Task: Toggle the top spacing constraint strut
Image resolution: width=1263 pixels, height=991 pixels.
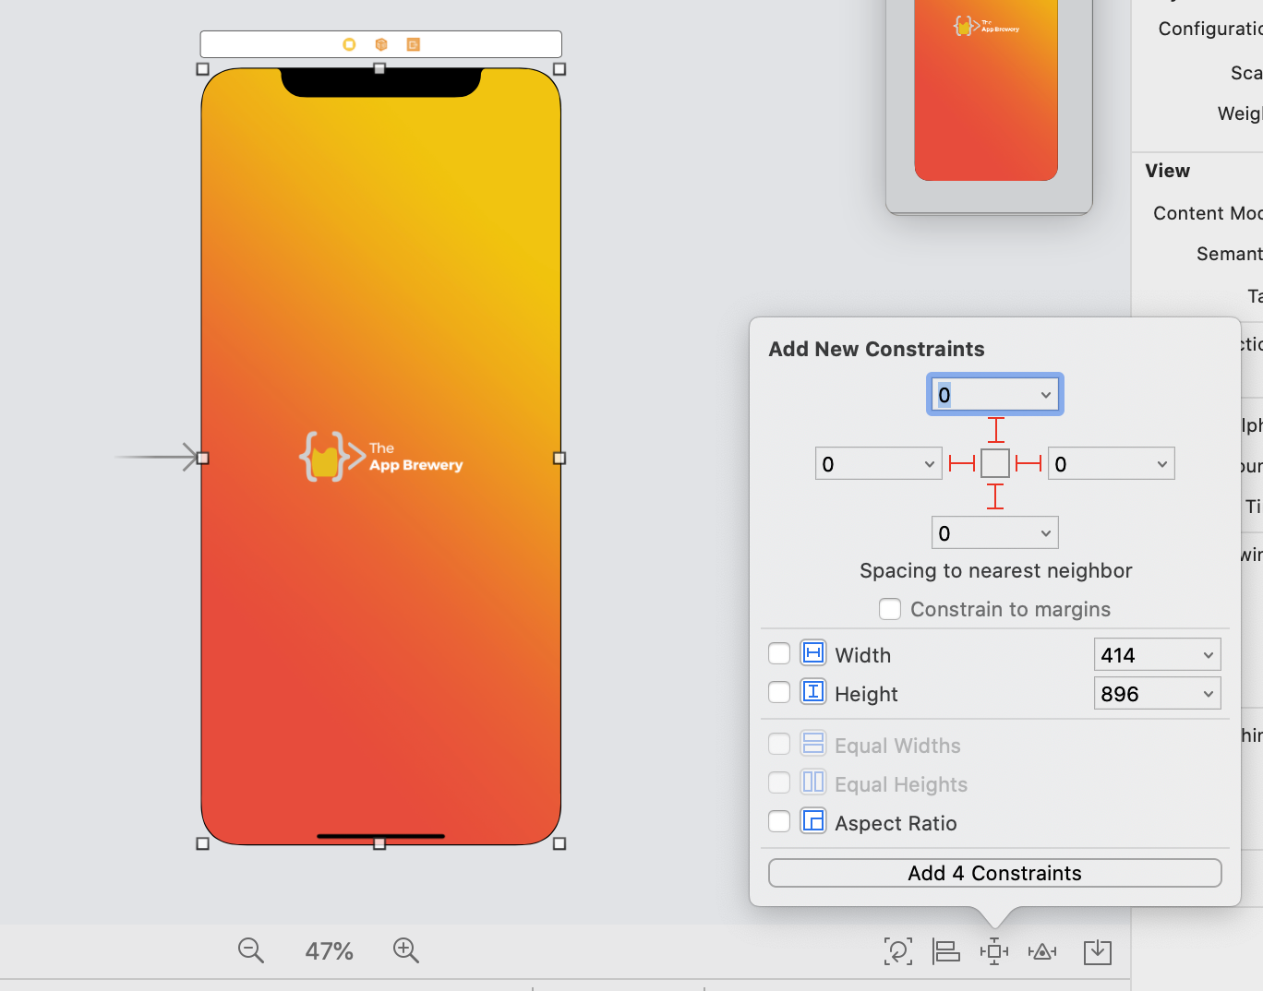Action: 995,430
